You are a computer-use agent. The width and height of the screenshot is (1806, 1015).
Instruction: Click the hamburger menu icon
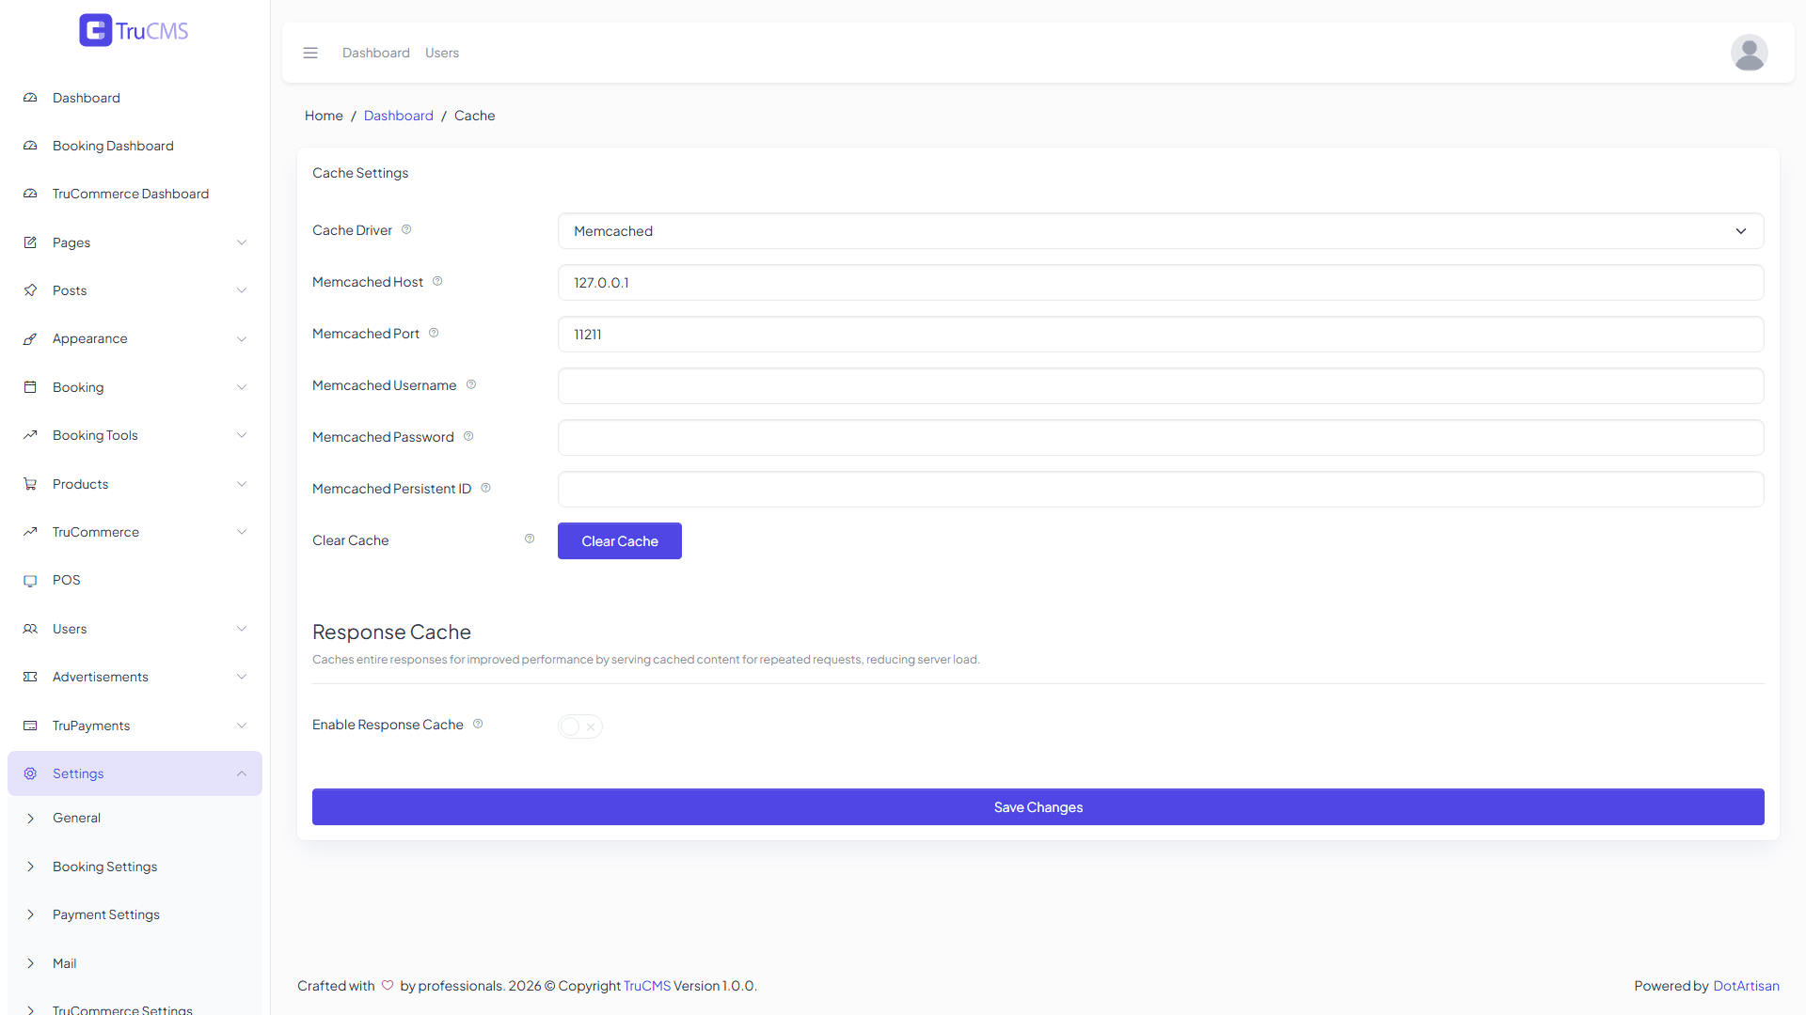pyautogui.click(x=310, y=53)
